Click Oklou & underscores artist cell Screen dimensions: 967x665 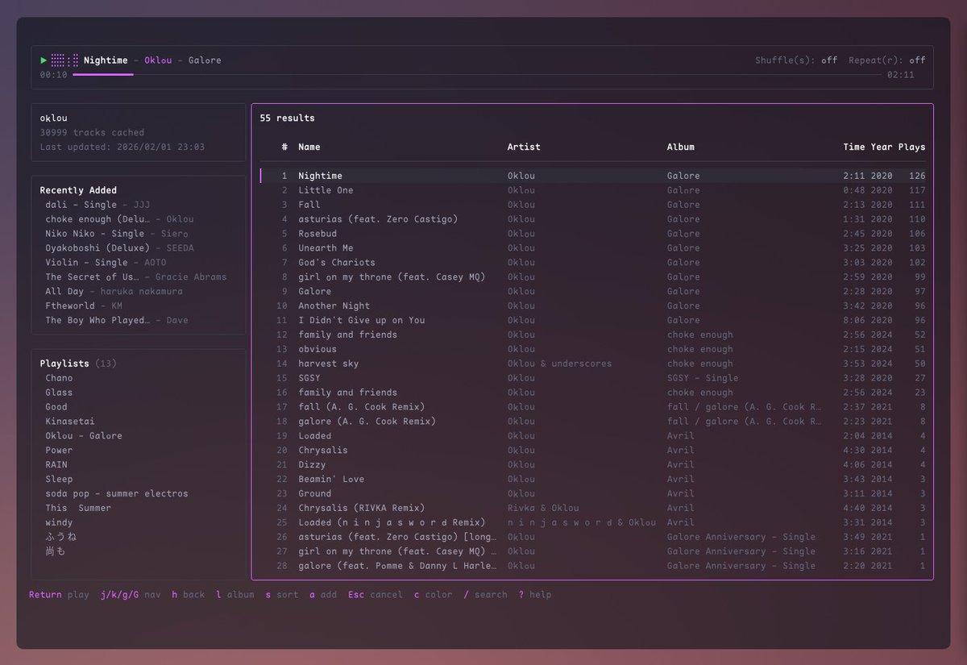[x=559, y=364]
